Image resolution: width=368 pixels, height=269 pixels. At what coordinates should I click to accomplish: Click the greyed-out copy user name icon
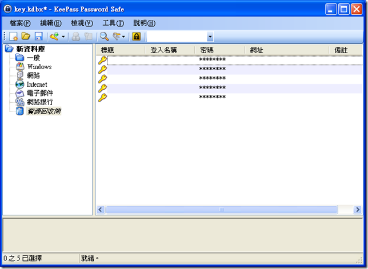(76, 37)
